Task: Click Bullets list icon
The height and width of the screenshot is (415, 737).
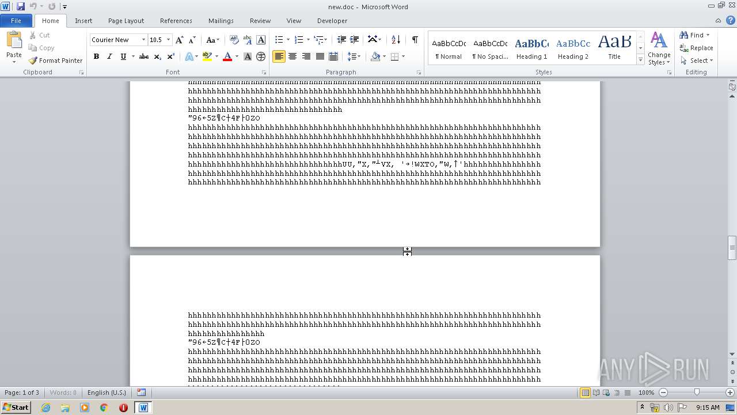Action: (279, 40)
